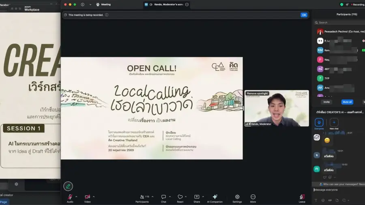Open the Chat icon in the toolbar

tap(163, 197)
